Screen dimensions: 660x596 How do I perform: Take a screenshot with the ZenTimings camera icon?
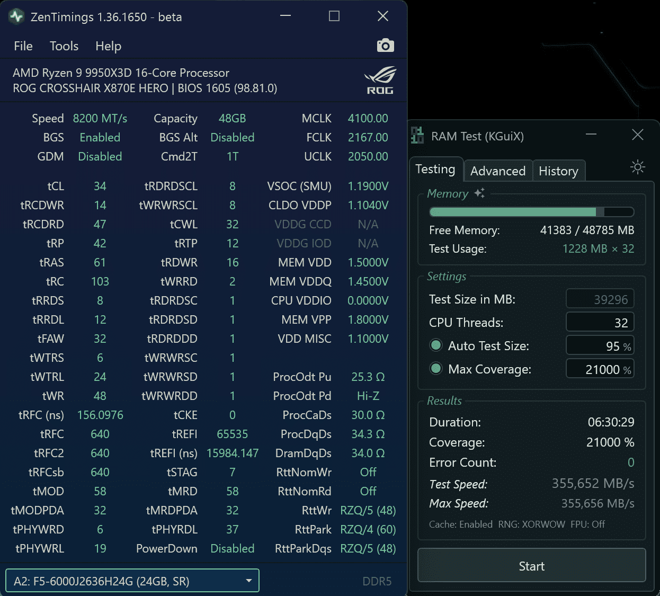click(x=385, y=46)
